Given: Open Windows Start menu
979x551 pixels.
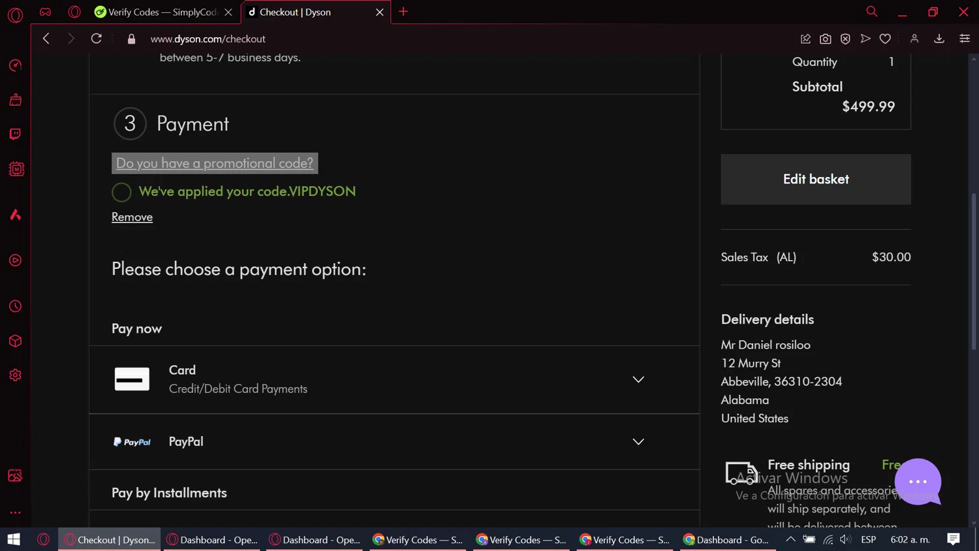Looking at the screenshot, I should click(14, 539).
